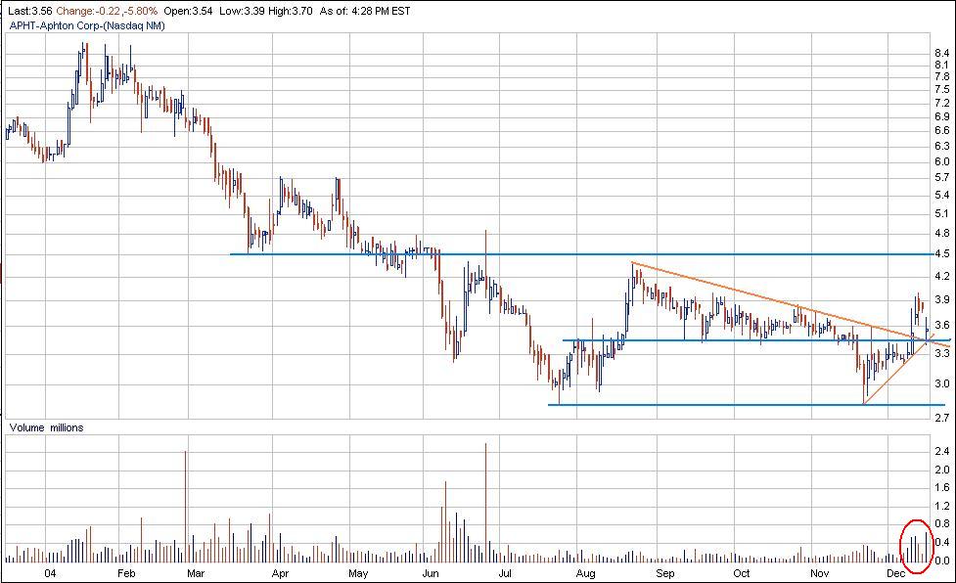Click the 'Jun' month label

[x=431, y=573]
